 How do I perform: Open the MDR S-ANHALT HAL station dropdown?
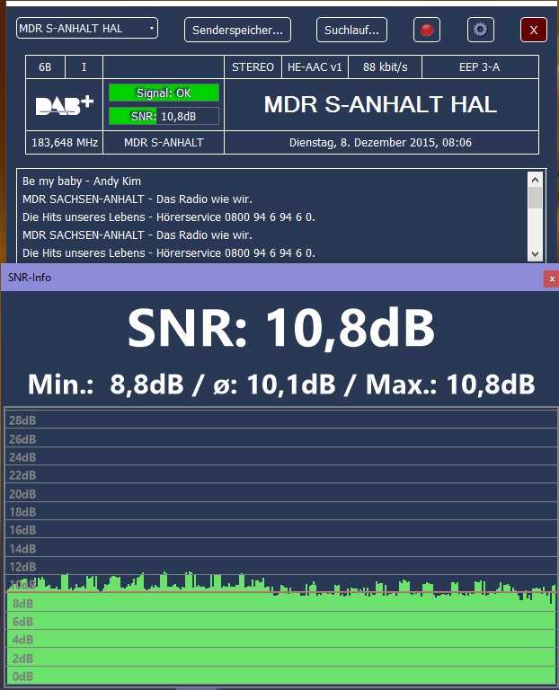86,29
